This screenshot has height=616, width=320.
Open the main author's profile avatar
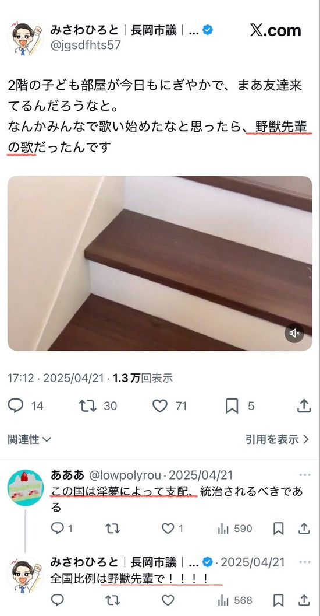point(26,38)
